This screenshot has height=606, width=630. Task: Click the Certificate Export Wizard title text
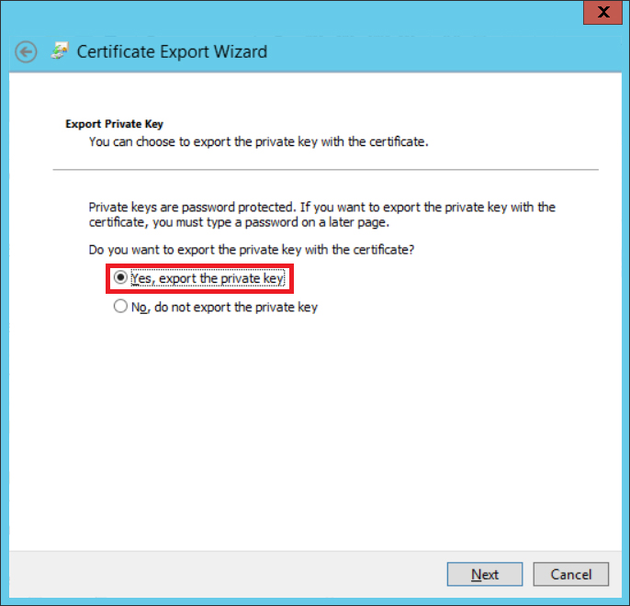(x=172, y=51)
